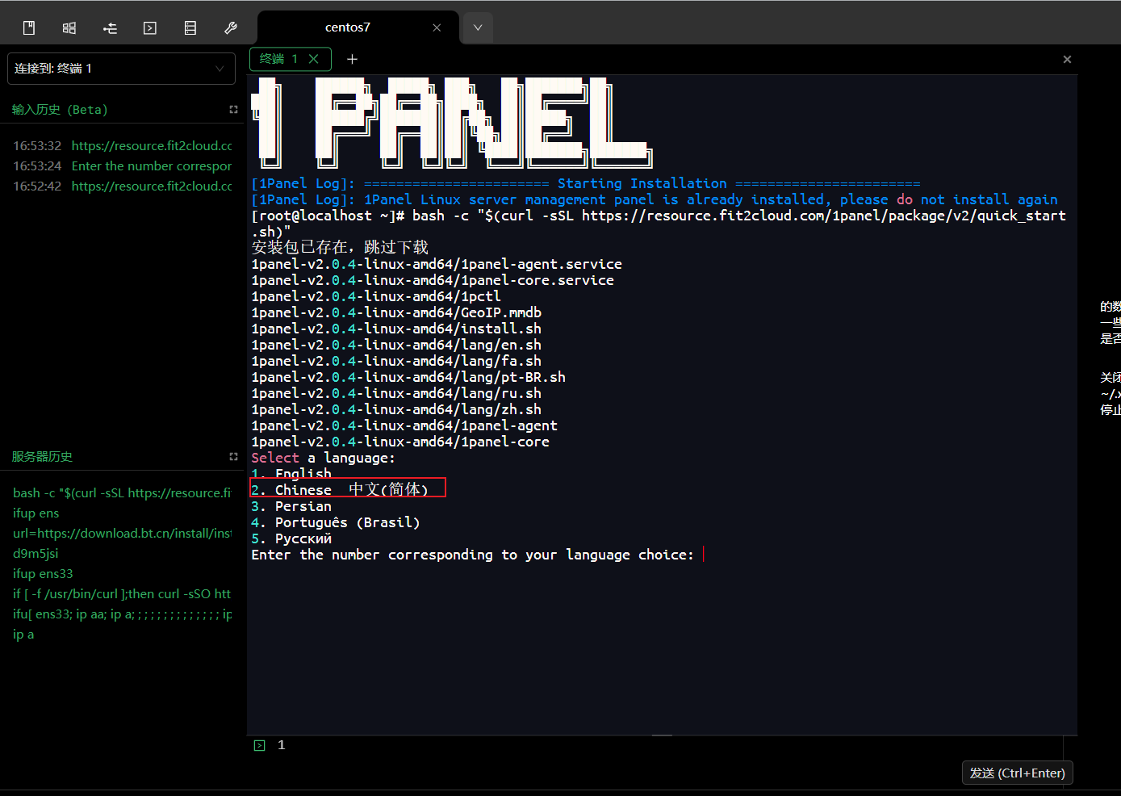This screenshot has width=1121, height=796.
Task: Click the bash -c curl server history entry
Action: 122,493
